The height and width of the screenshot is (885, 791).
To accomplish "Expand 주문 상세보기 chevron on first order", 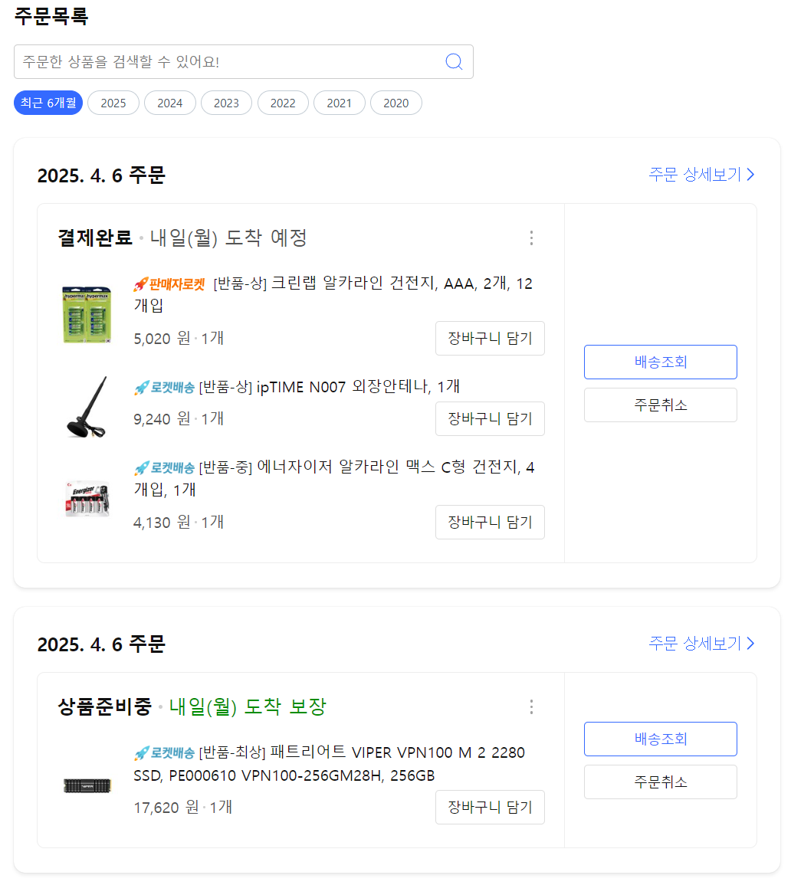I will (750, 175).
